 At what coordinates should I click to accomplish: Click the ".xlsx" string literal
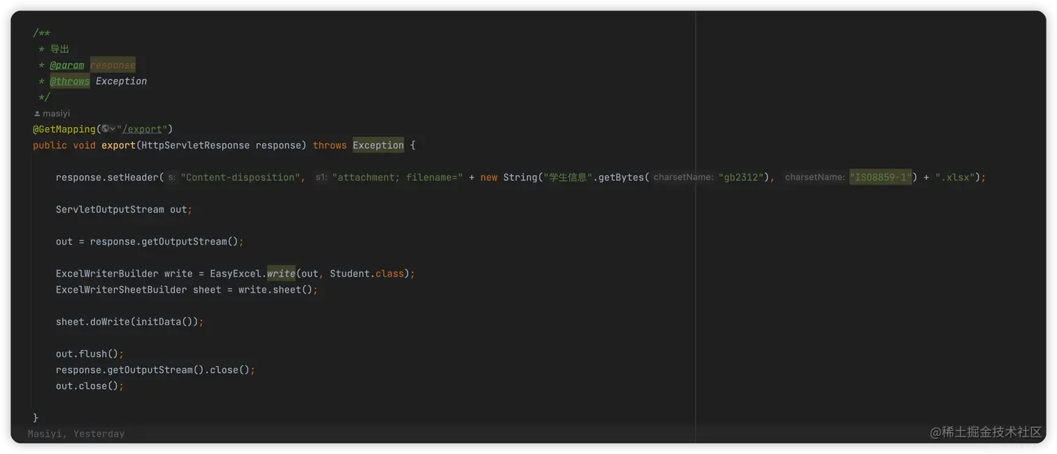[955, 177]
